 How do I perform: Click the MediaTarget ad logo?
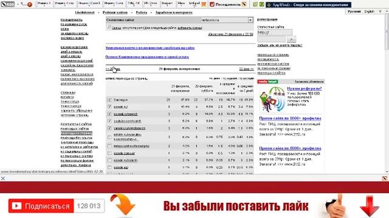(x=267, y=82)
